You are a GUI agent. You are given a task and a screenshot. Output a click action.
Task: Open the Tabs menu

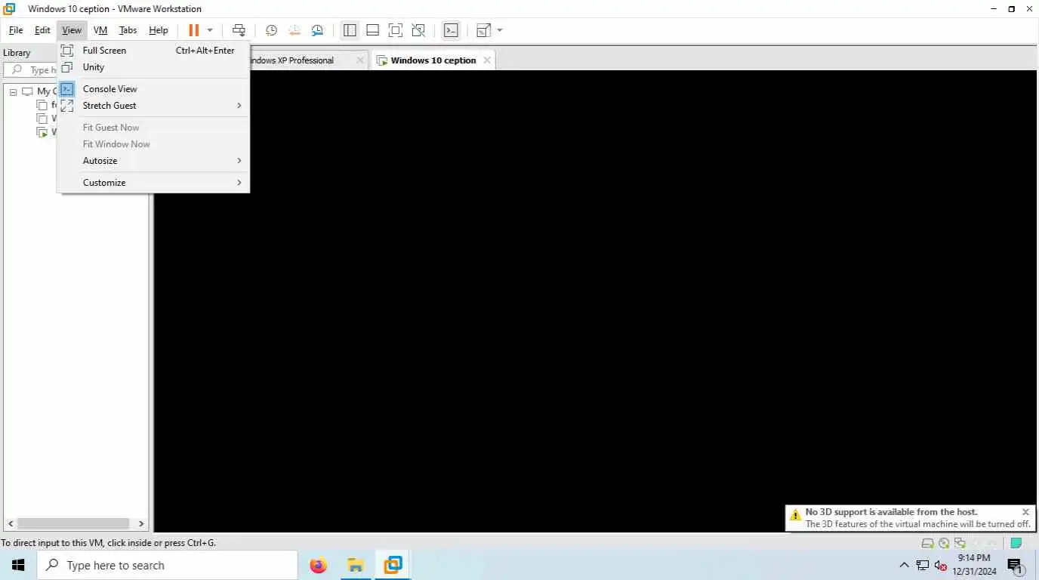coord(128,30)
